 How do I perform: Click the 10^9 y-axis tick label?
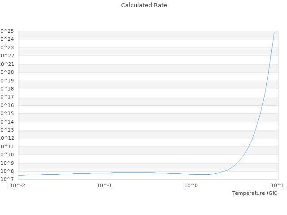click(x=7, y=163)
